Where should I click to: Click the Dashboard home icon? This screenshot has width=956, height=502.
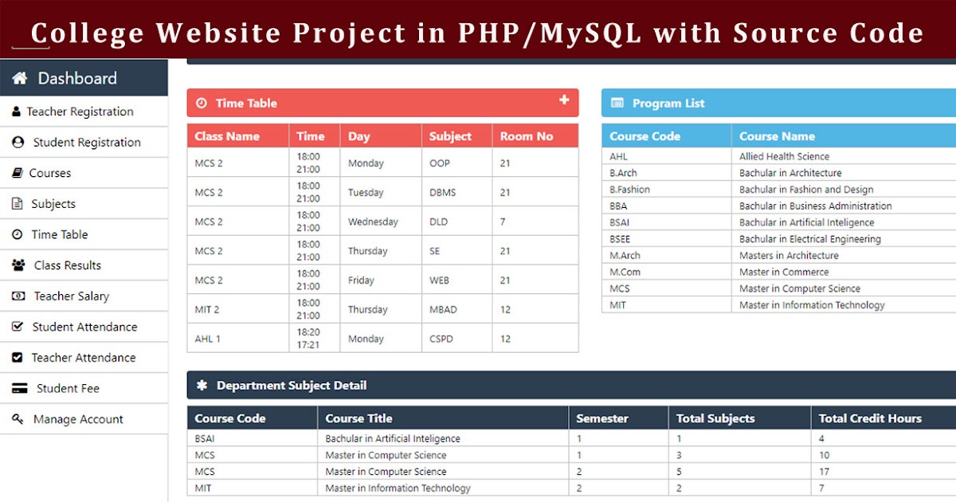tap(20, 78)
